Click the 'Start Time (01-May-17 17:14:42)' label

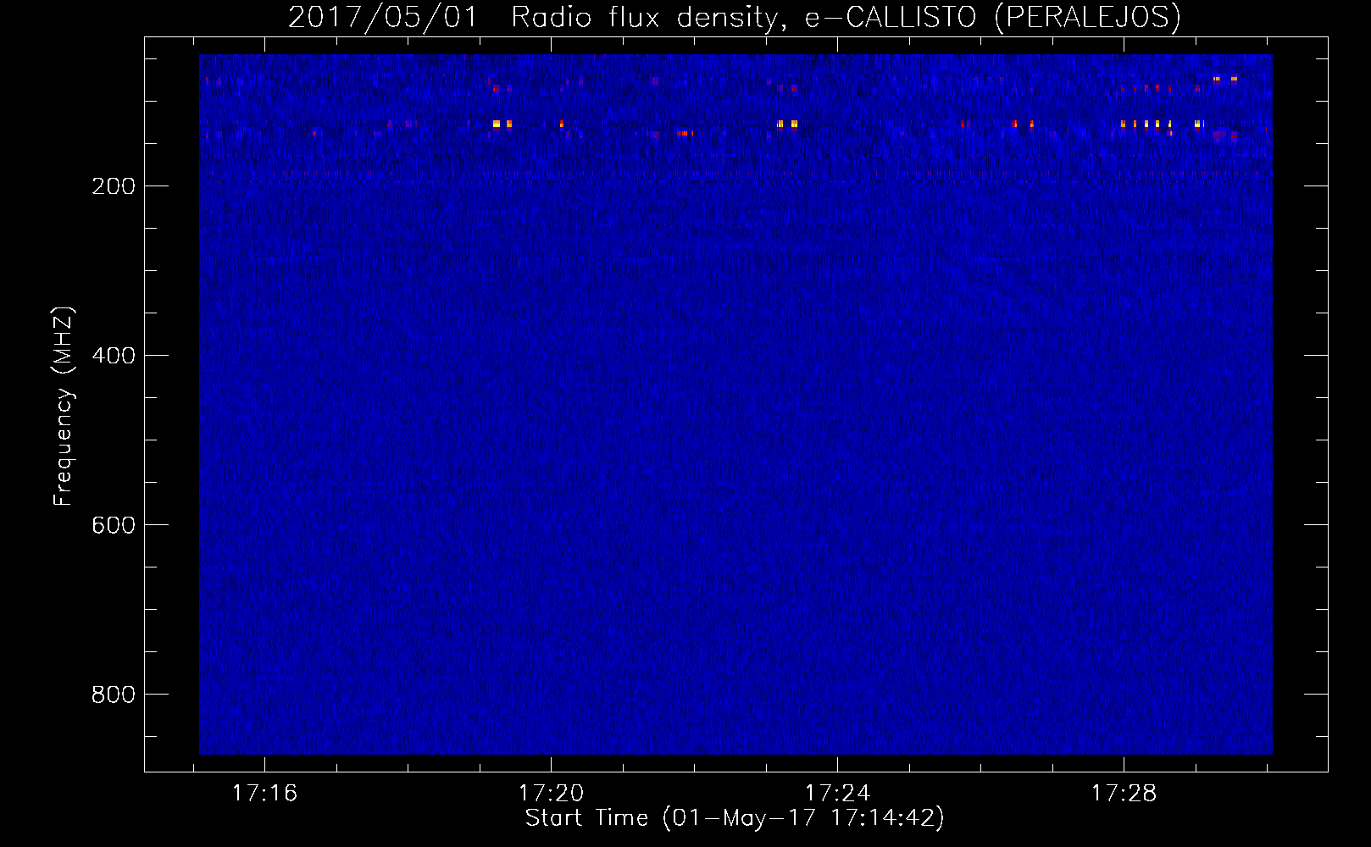pos(735,818)
